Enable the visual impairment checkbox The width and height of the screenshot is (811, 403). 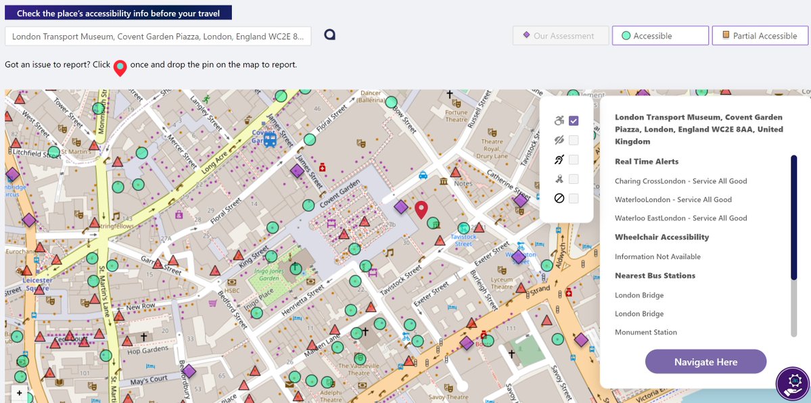573,140
